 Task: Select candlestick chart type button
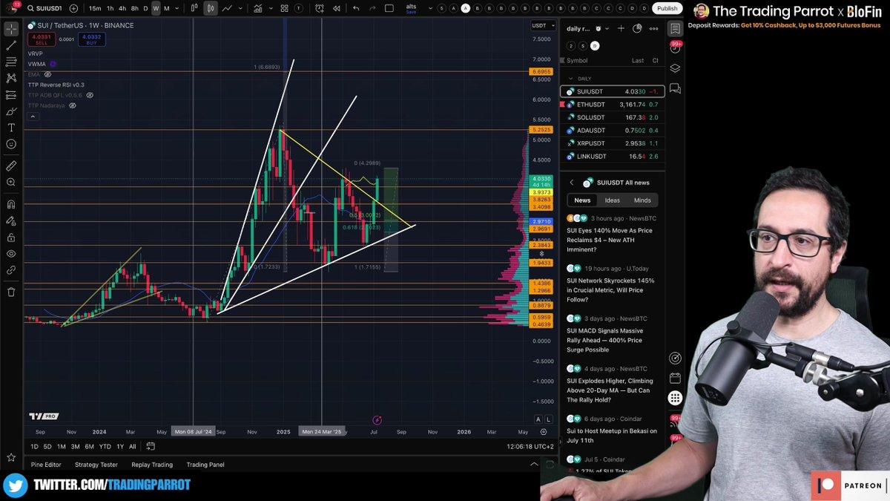tap(211, 8)
